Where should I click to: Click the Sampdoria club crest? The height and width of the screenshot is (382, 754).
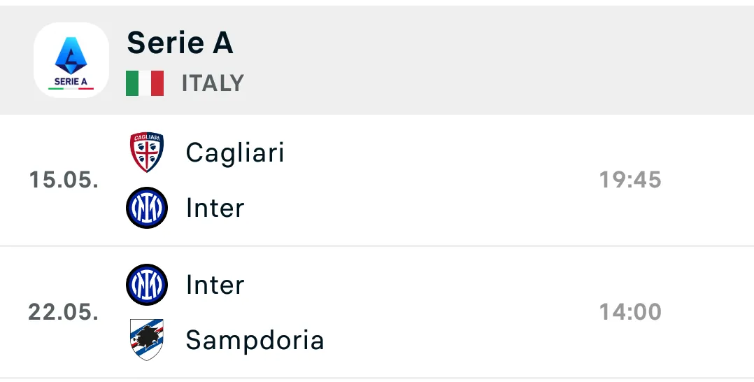tap(147, 340)
